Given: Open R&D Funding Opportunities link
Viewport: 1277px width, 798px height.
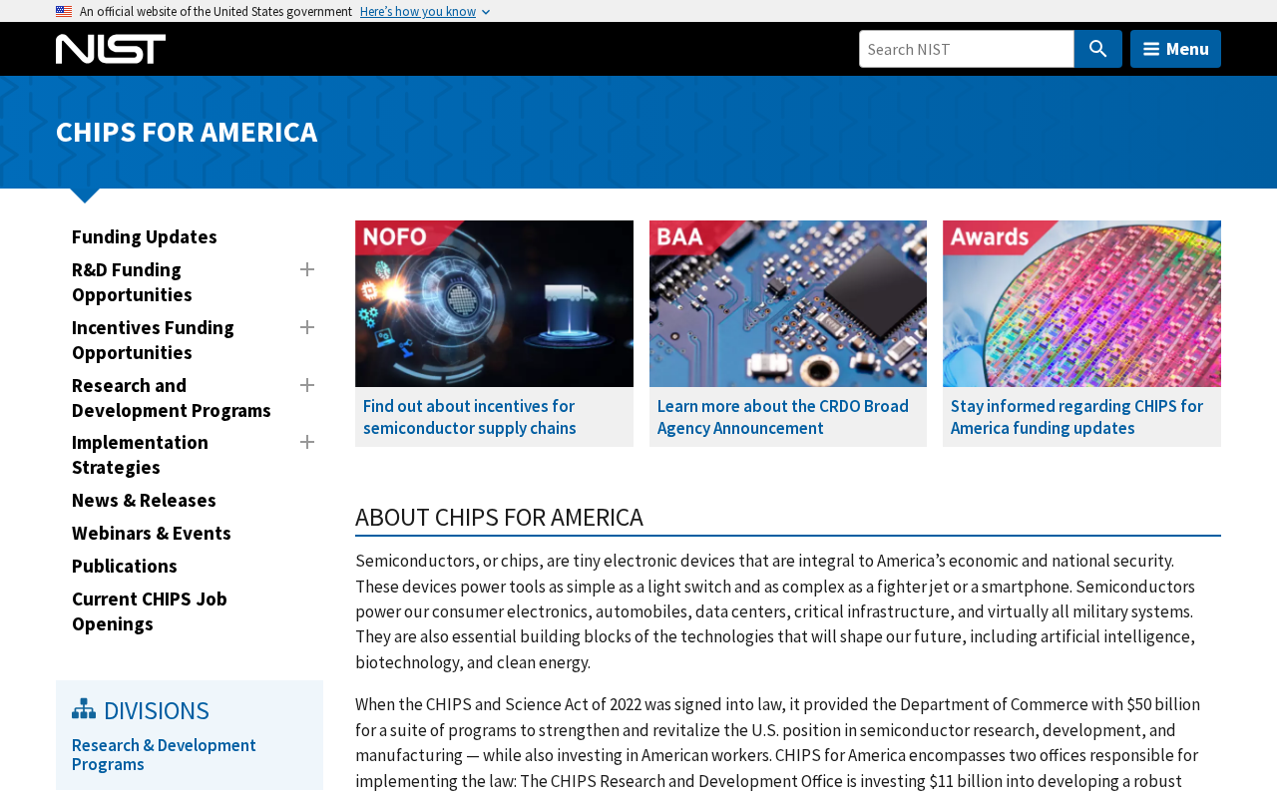Looking at the screenshot, I should click(x=132, y=282).
